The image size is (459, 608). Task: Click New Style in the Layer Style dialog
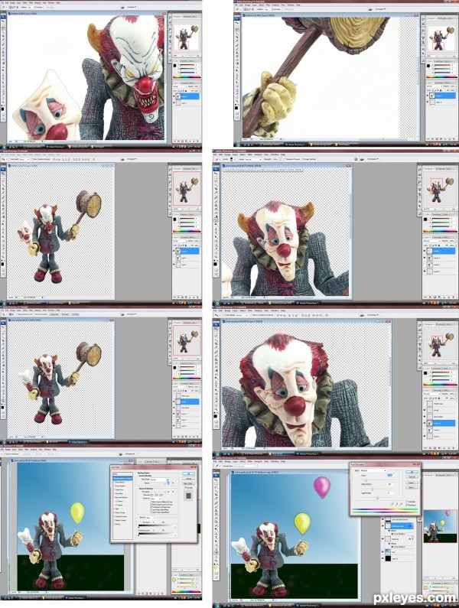(188, 483)
